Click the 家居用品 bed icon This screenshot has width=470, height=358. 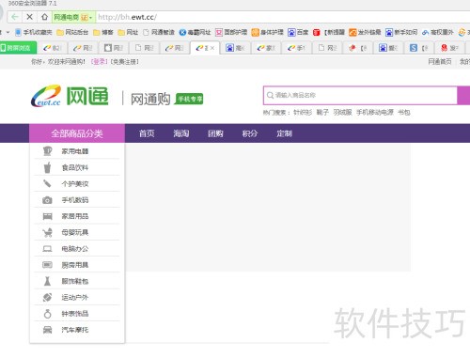click(x=47, y=216)
